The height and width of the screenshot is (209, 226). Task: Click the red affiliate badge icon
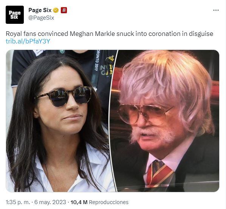(x=64, y=10)
